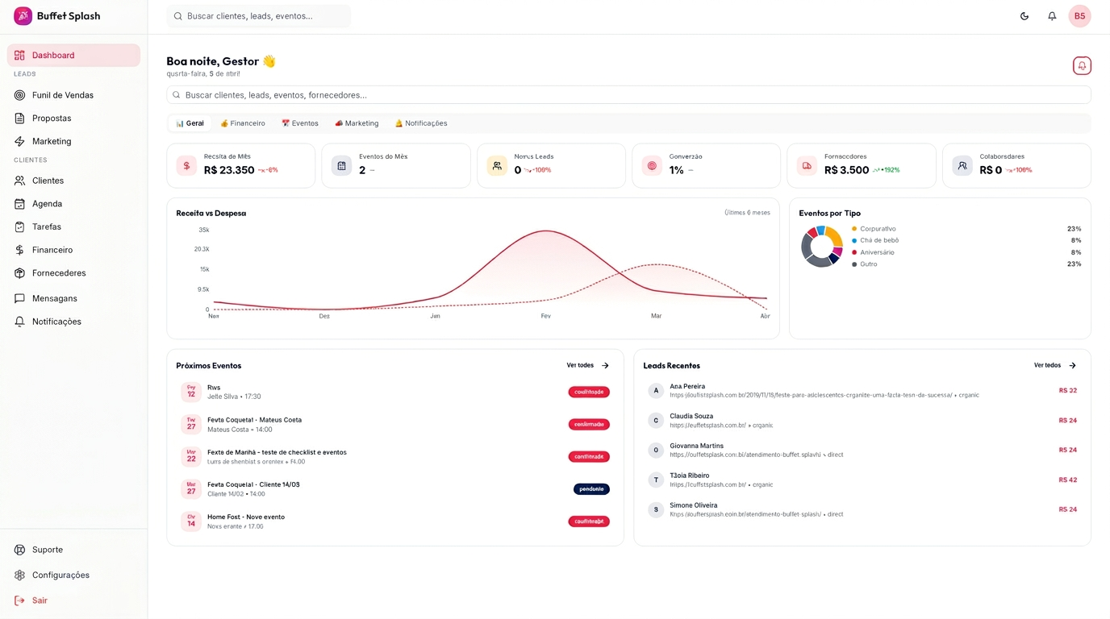Select the Marketing tab
Viewport: 1110px width, 619px height.
(357, 123)
